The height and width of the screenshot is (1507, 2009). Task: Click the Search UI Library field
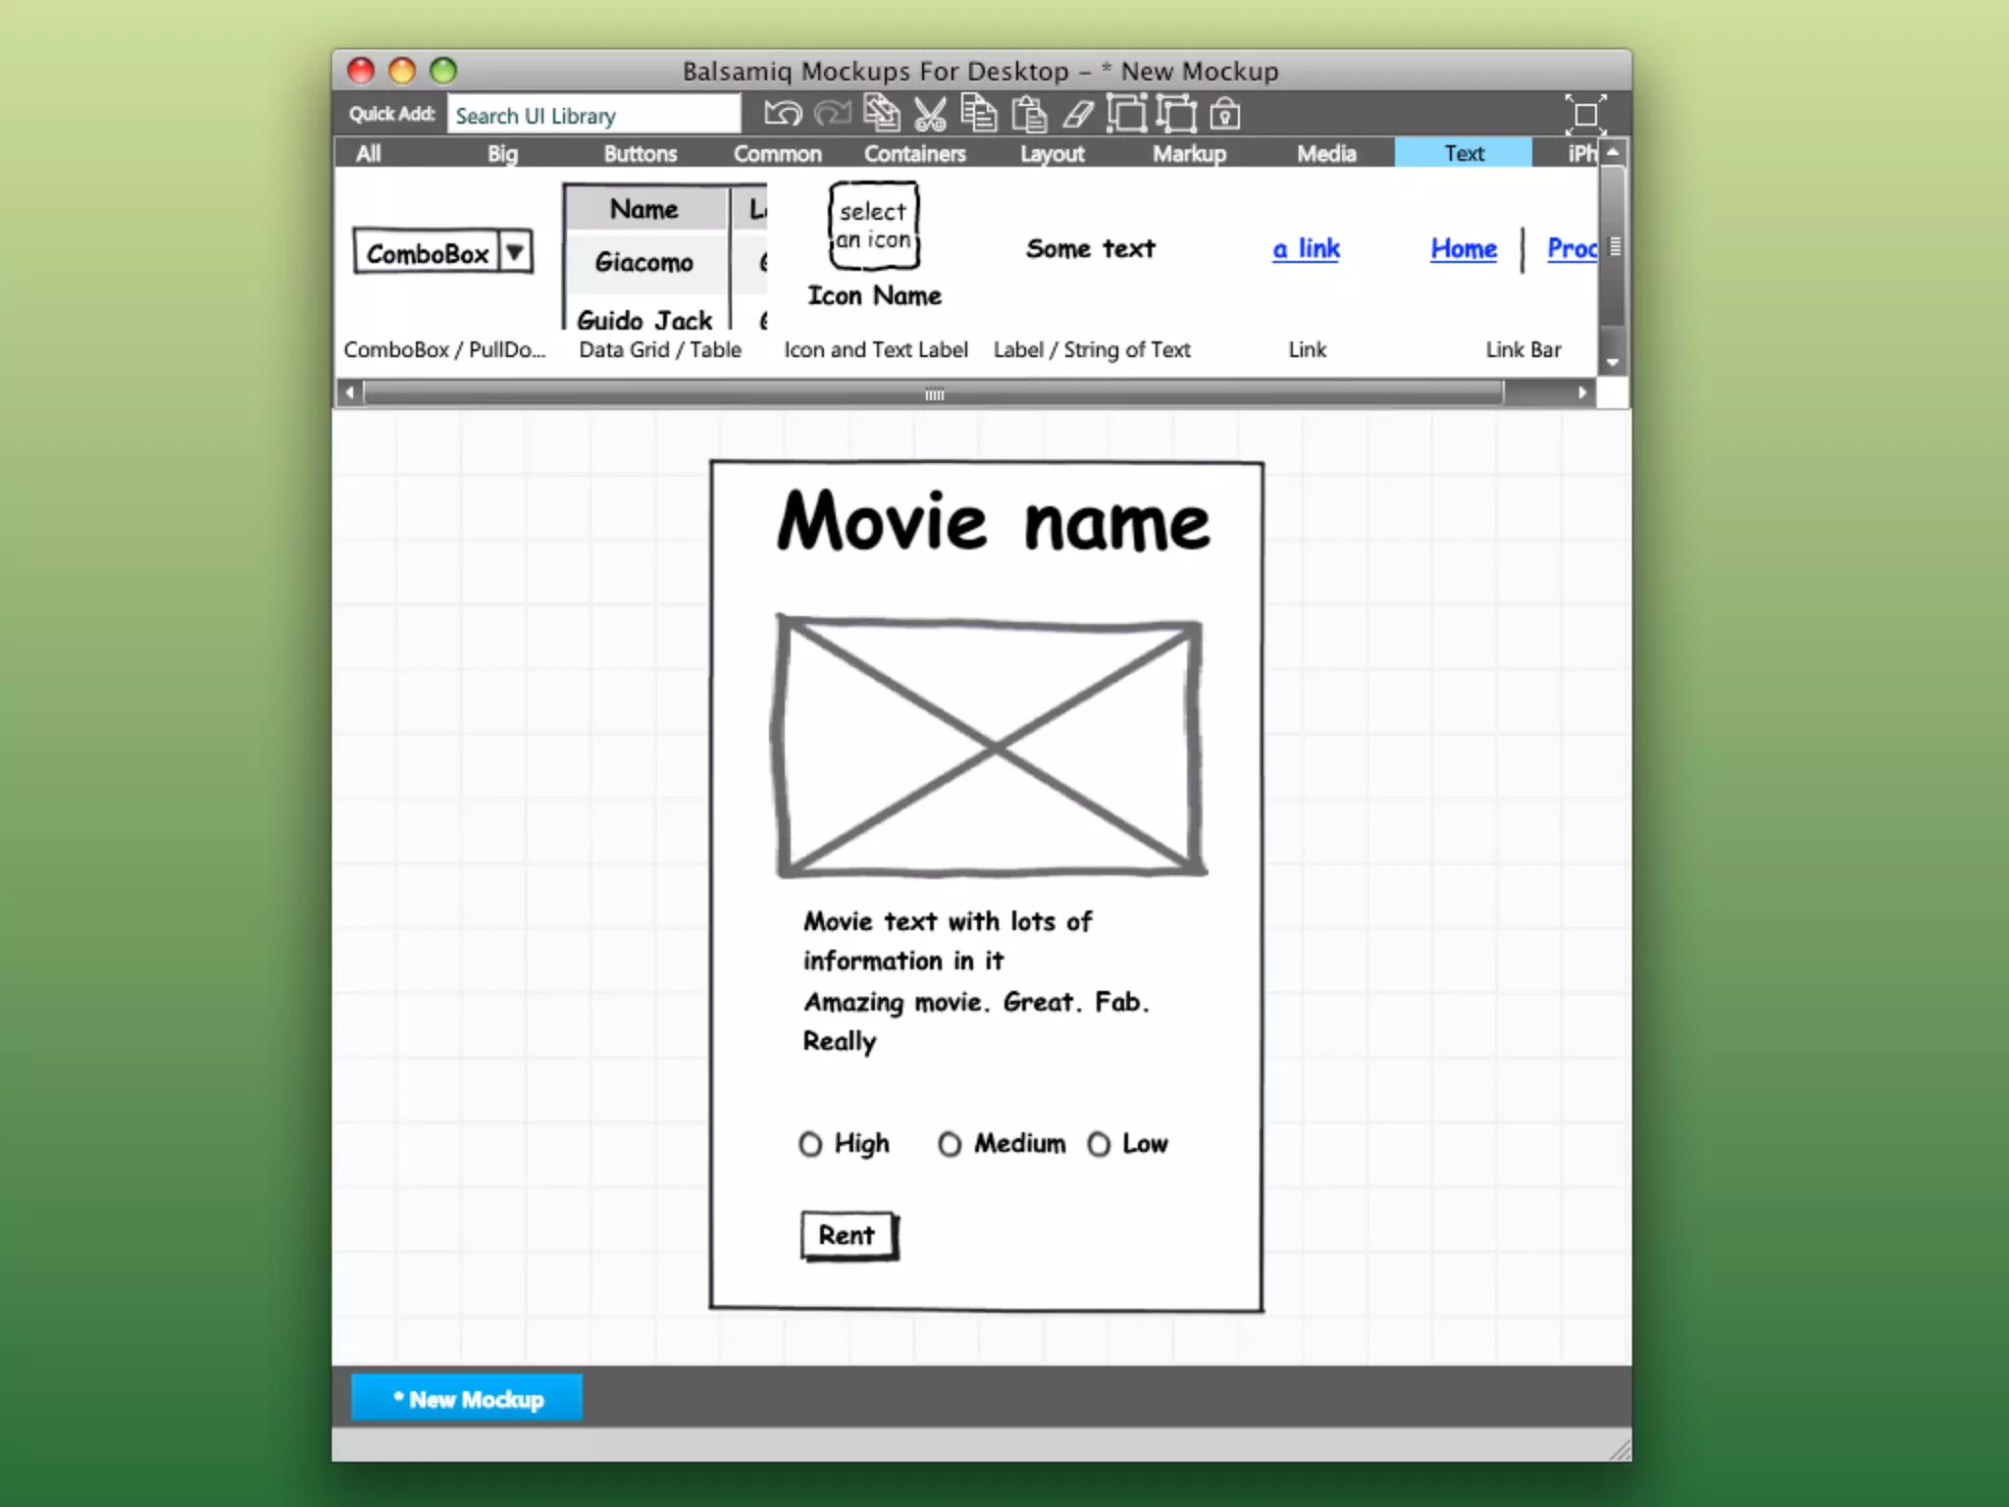[592, 116]
